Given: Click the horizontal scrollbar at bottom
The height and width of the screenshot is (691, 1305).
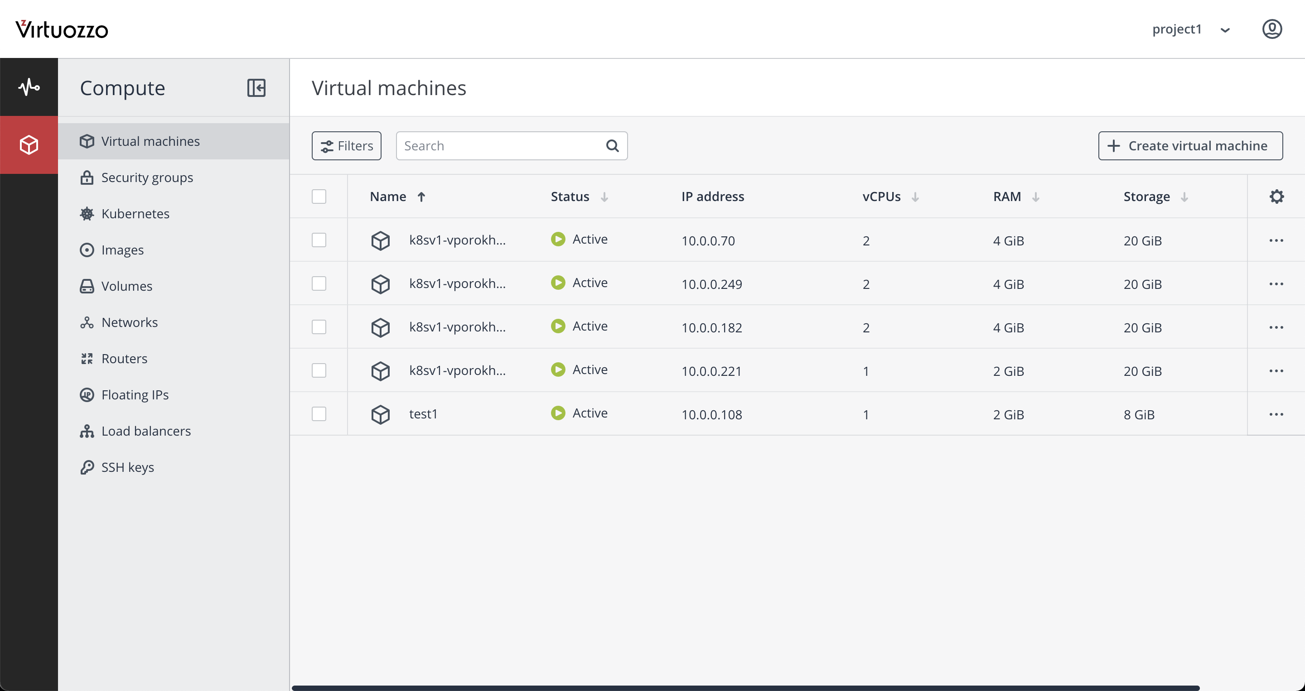Looking at the screenshot, I should coord(744,687).
